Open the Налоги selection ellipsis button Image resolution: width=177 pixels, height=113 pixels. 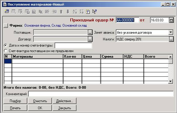(171, 39)
